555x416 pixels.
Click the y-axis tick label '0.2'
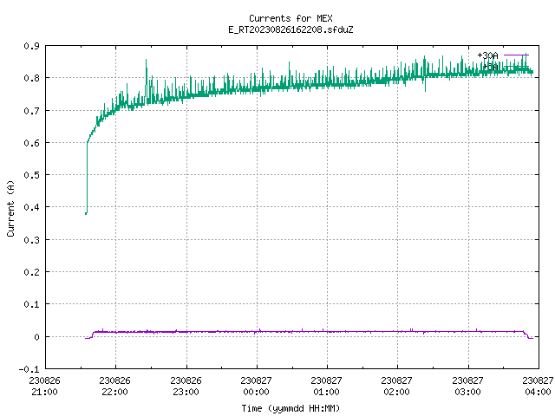(31, 272)
